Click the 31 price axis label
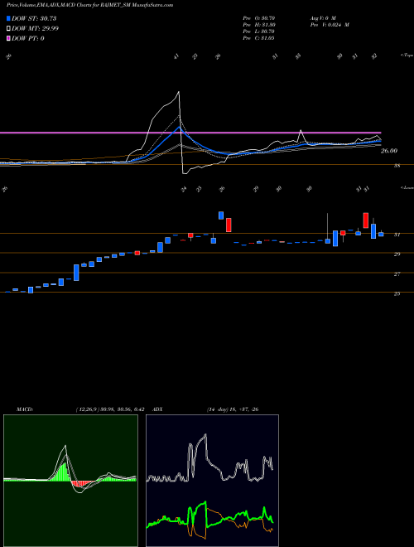The height and width of the screenshot is (547, 414). pyautogui.click(x=397, y=235)
